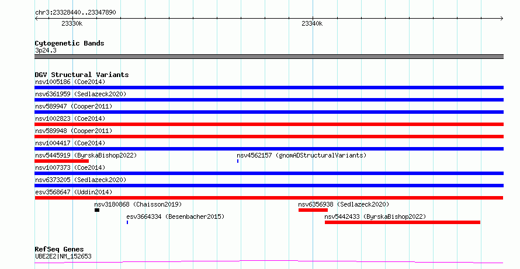
Task: Select the black nsv3180868 Chaisson2019 marker
Action: (97, 210)
